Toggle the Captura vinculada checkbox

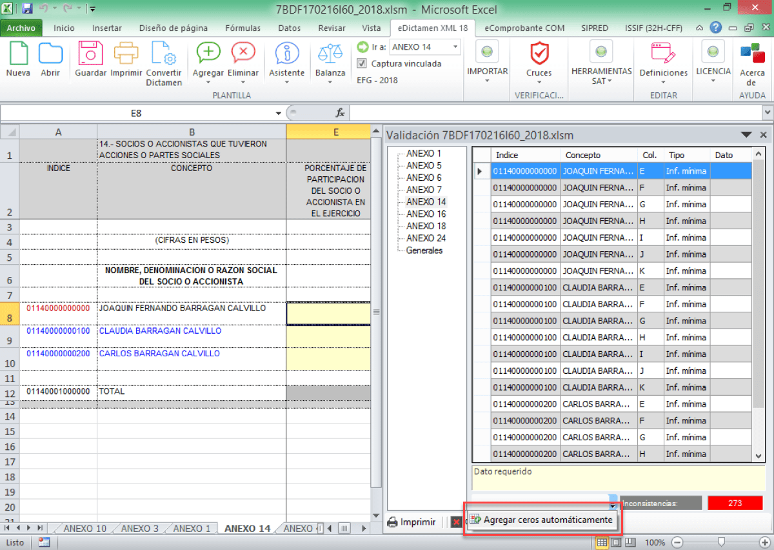click(x=362, y=63)
